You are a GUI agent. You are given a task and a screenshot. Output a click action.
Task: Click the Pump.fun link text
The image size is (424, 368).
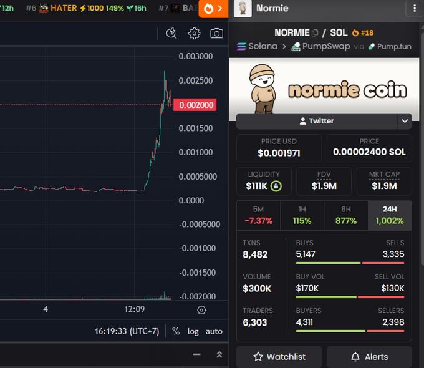tap(394, 47)
